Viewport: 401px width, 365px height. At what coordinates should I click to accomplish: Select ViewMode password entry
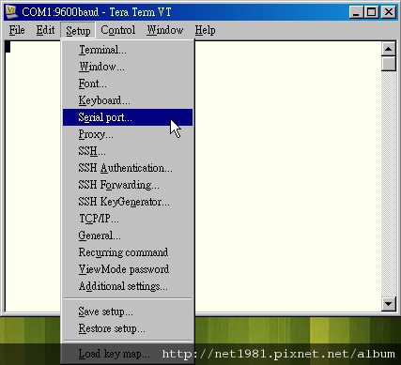128,269
